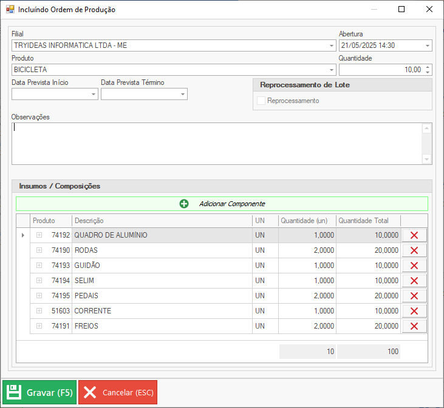Delete the FREIOS component row
This screenshot has height=408, width=444.
coord(414,326)
